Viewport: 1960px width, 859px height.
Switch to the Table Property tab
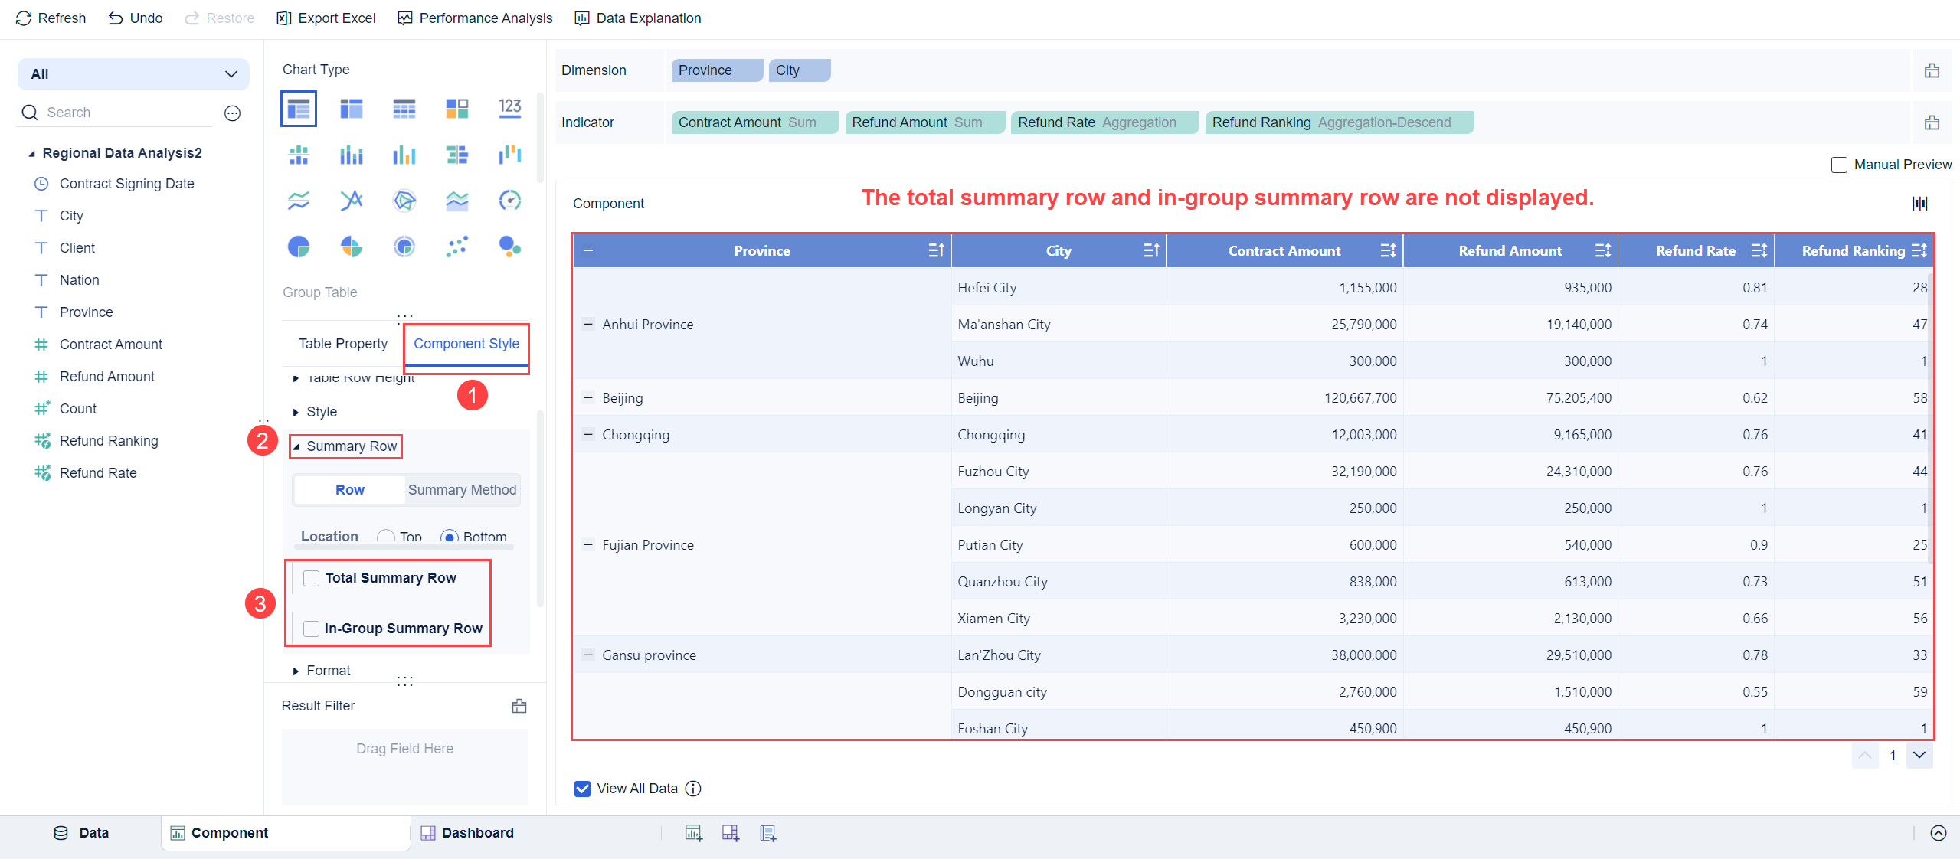342,344
